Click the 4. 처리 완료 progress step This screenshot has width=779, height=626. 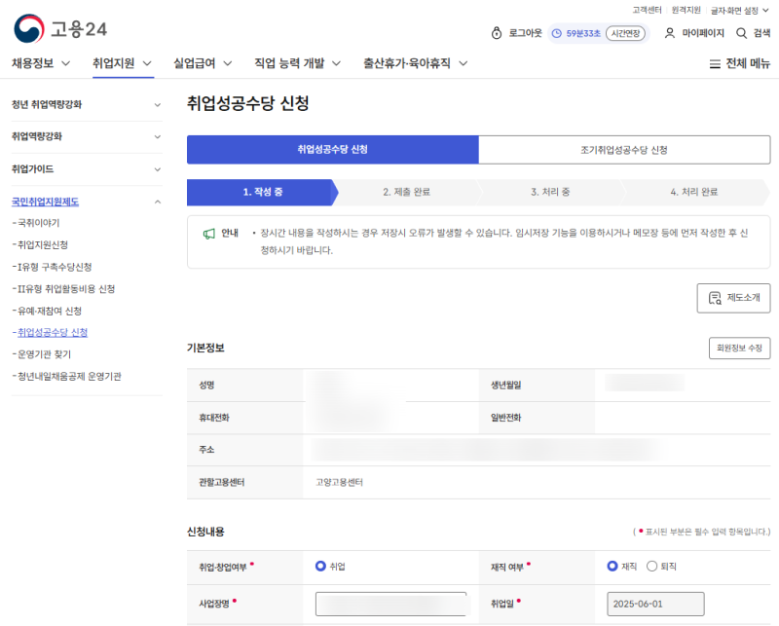coord(694,192)
